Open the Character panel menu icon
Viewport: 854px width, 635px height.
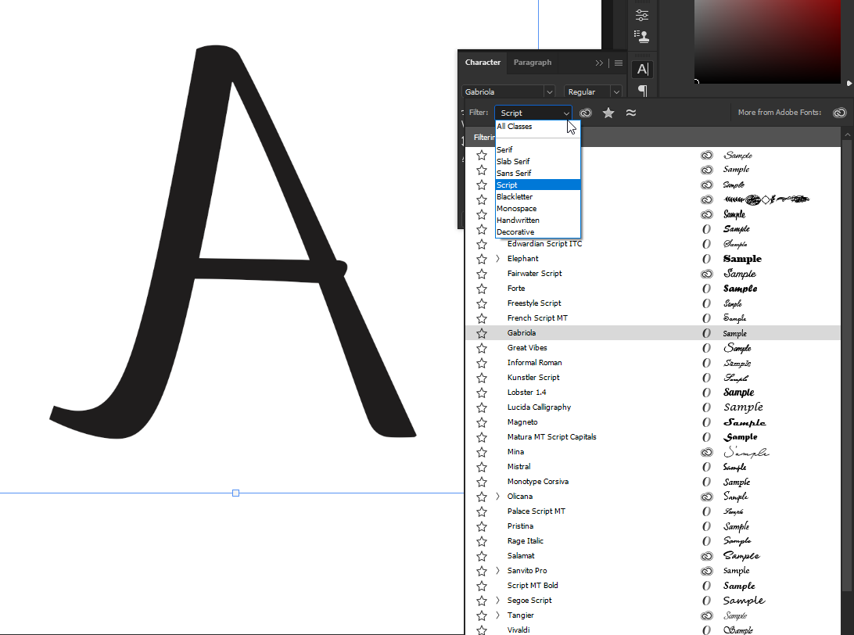[618, 63]
